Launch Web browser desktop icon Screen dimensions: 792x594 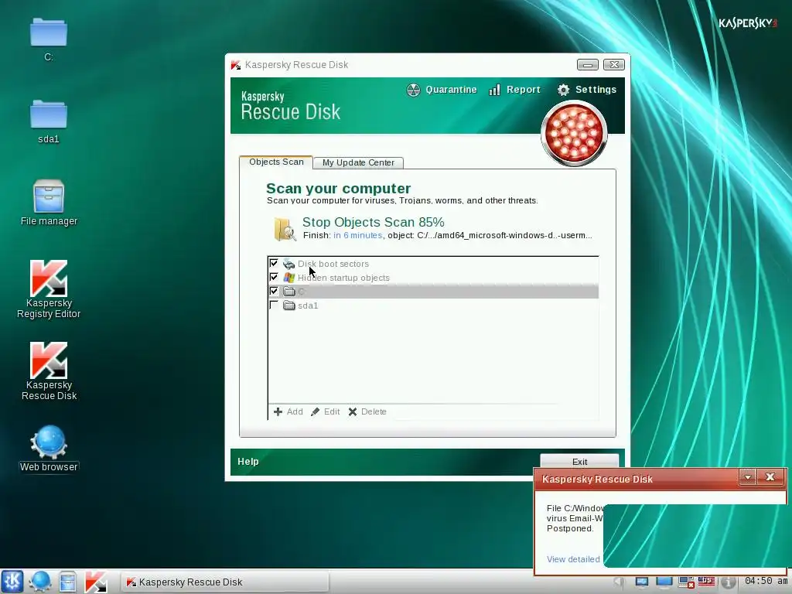(x=49, y=449)
